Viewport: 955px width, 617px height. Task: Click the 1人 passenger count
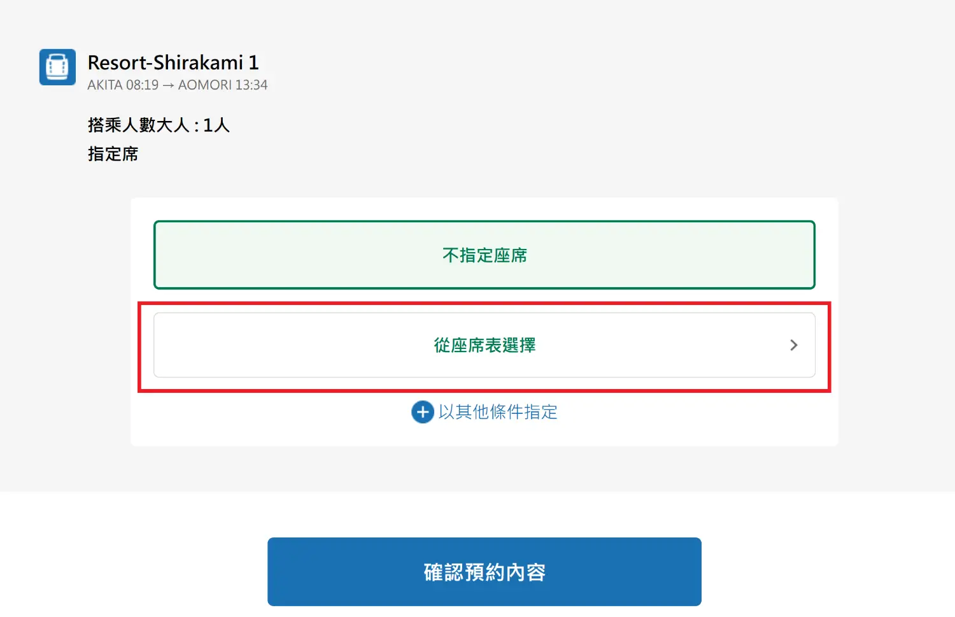click(x=216, y=125)
